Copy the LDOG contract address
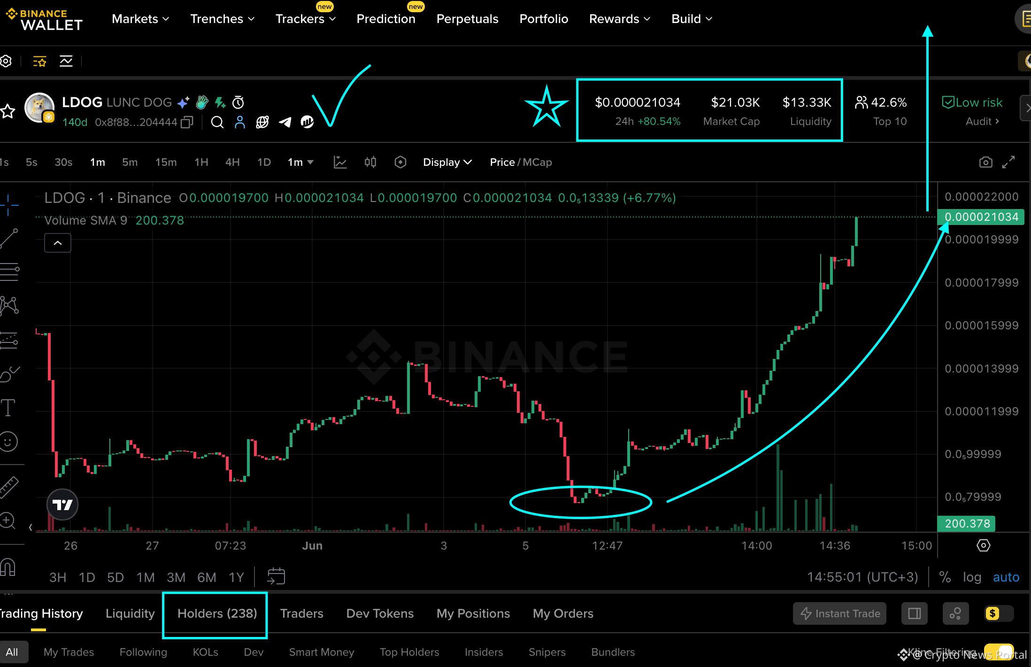1031x667 pixels. point(187,122)
